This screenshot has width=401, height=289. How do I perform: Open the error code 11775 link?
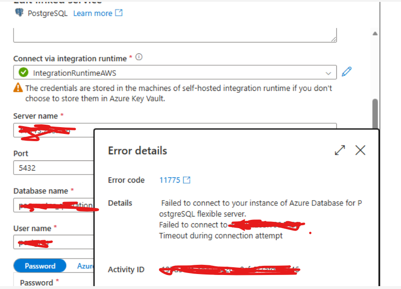[x=170, y=180]
